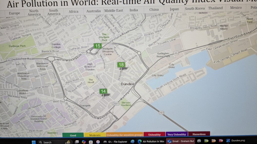The width and height of the screenshot is (257, 144).
Task: Open Dundee.png in the taskbar
Action: pos(235,140)
